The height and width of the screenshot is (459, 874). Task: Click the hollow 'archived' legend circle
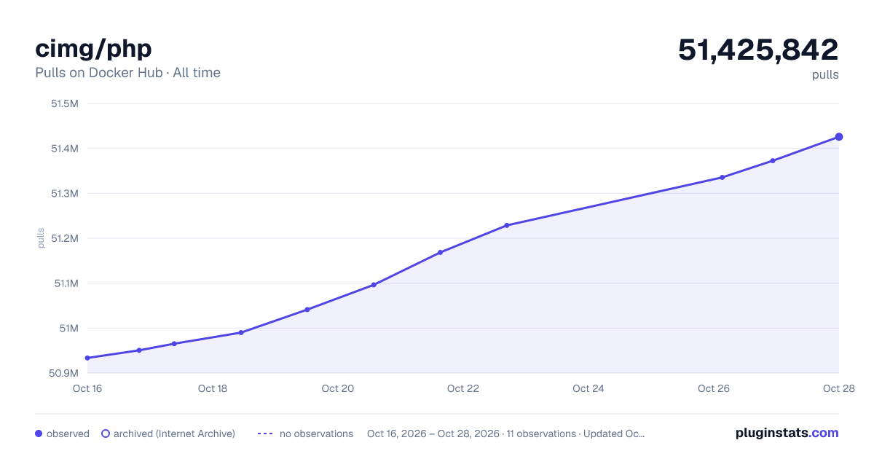click(x=106, y=433)
